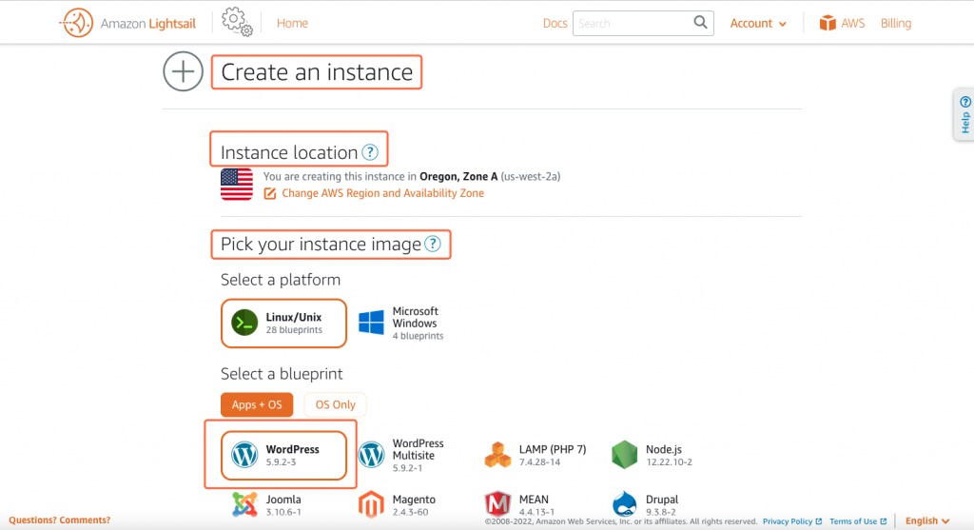This screenshot has height=530, width=974.
Task: Open the Billing page
Action: [896, 23]
